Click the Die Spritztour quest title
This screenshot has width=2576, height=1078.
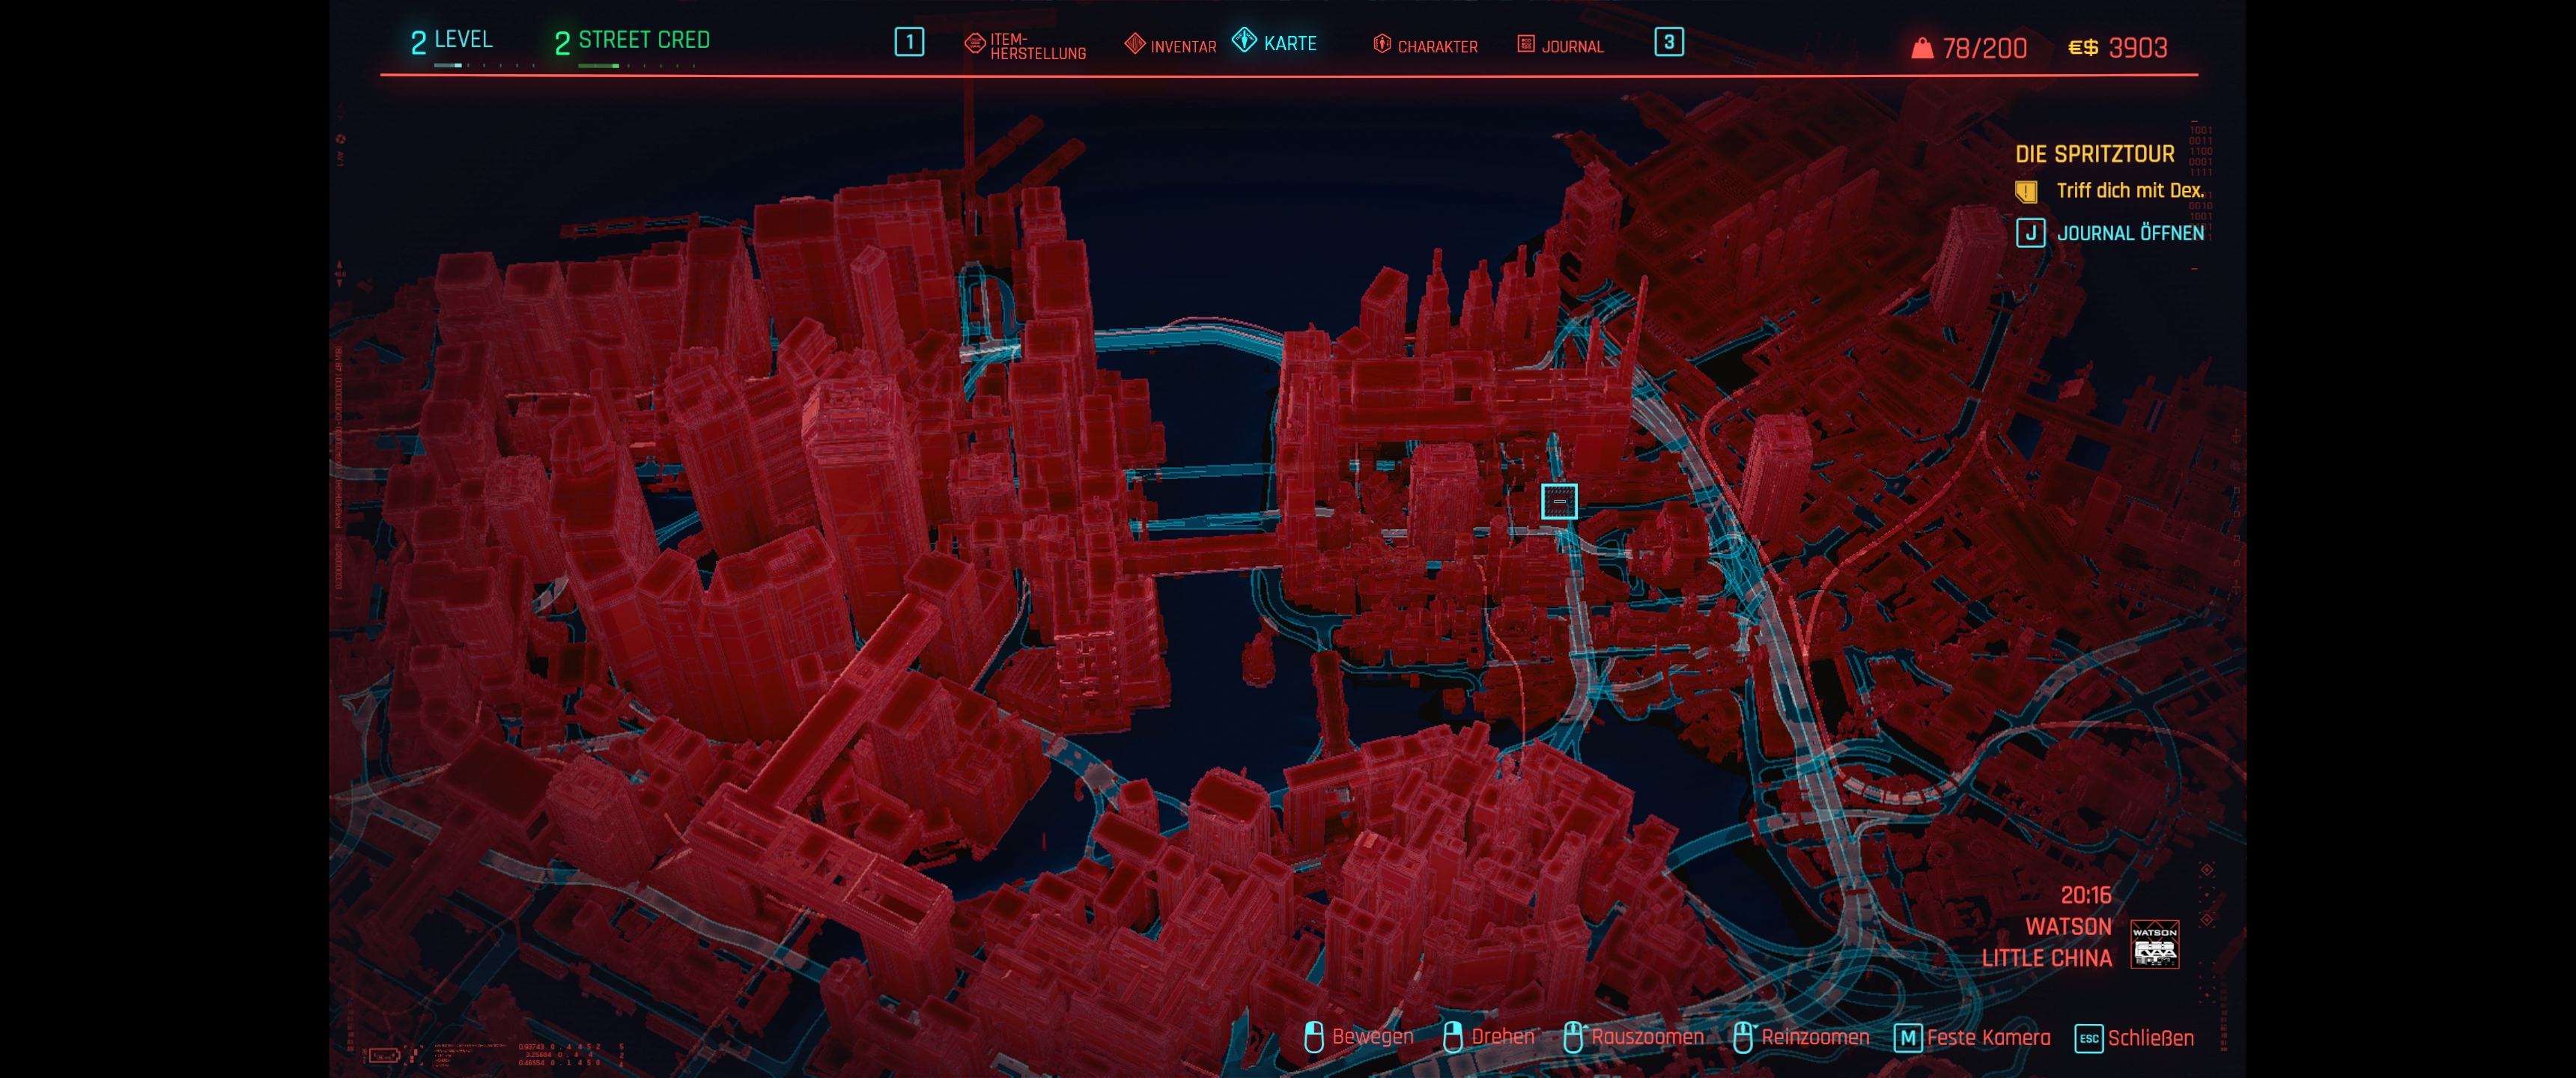pos(2094,154)
